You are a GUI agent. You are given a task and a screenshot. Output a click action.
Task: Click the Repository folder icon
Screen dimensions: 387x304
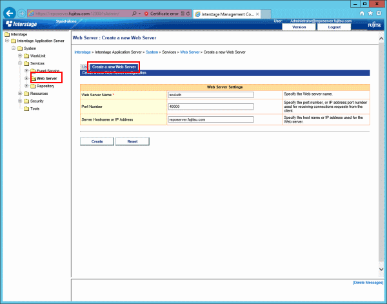click(33, 86)
